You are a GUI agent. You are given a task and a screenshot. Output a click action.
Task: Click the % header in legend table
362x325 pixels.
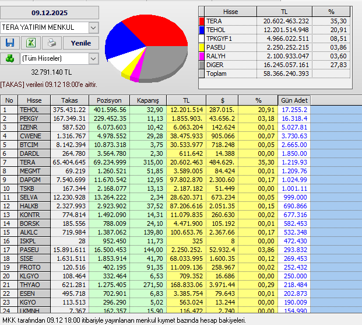pos(331,12)
